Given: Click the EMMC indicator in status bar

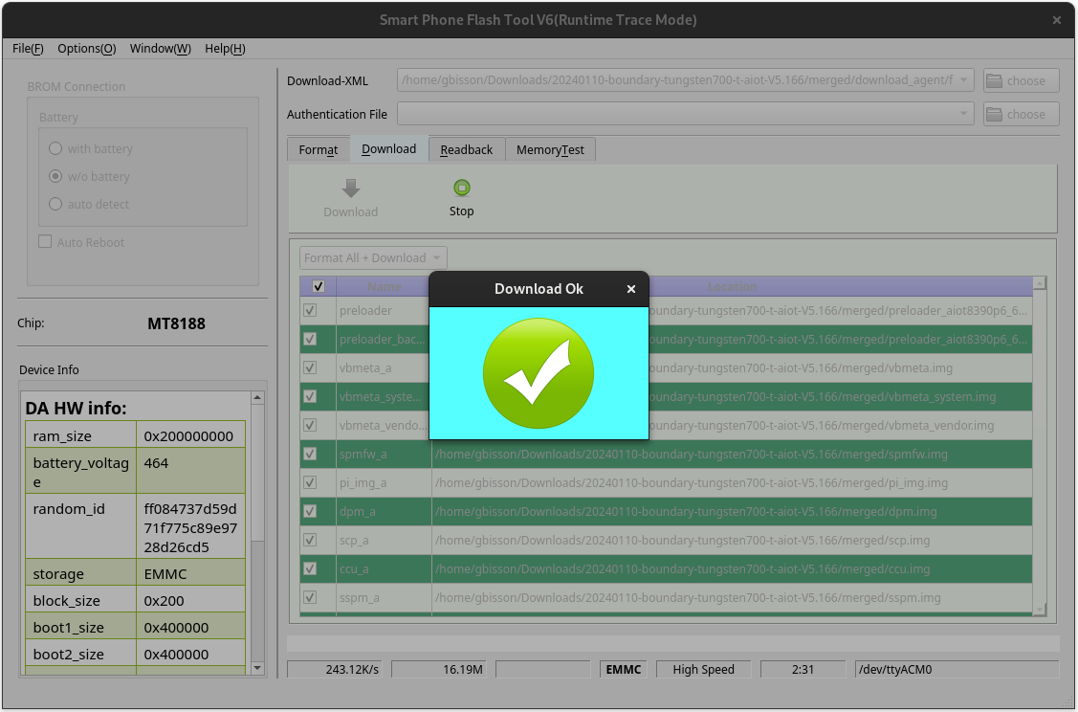Looking at the screenshot, I should (622, 669).
